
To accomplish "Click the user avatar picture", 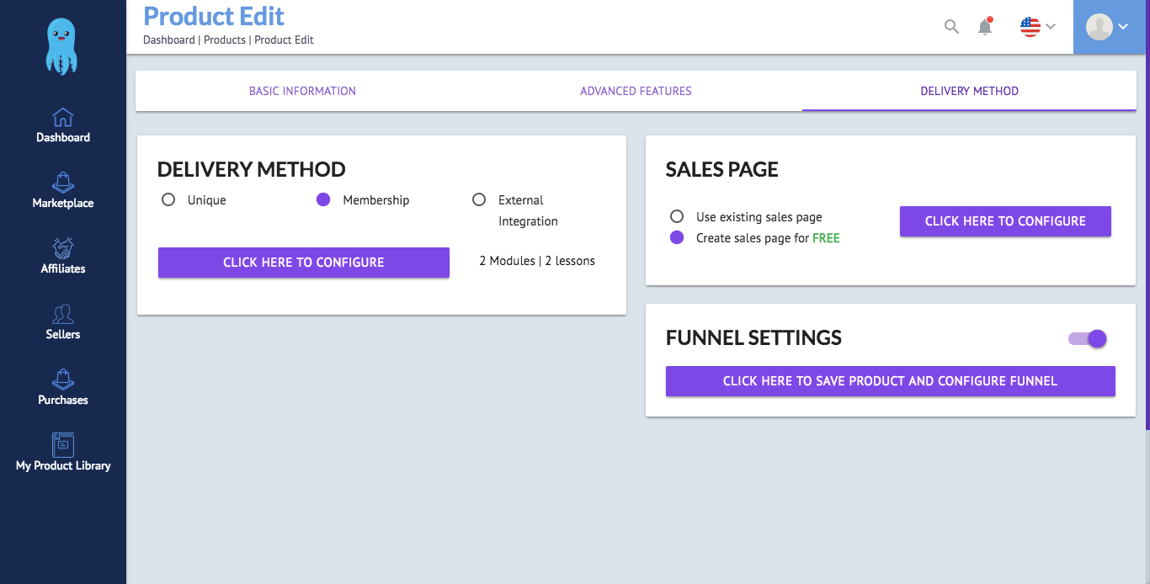I will (1099, 27).
